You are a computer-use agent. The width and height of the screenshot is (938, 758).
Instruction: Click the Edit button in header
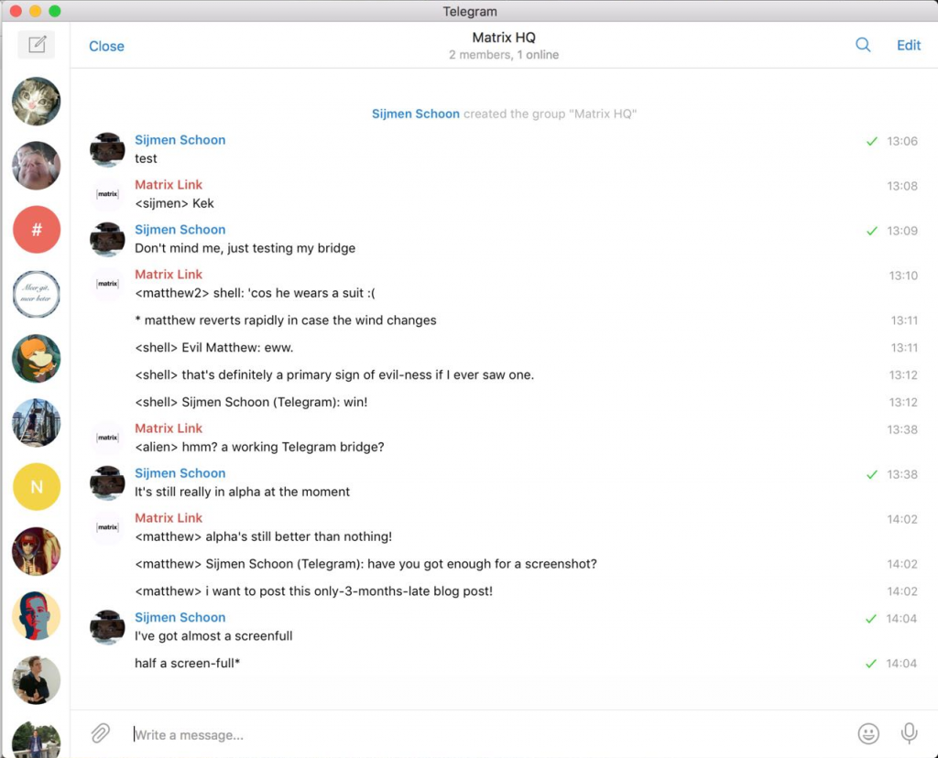[909, 46]
